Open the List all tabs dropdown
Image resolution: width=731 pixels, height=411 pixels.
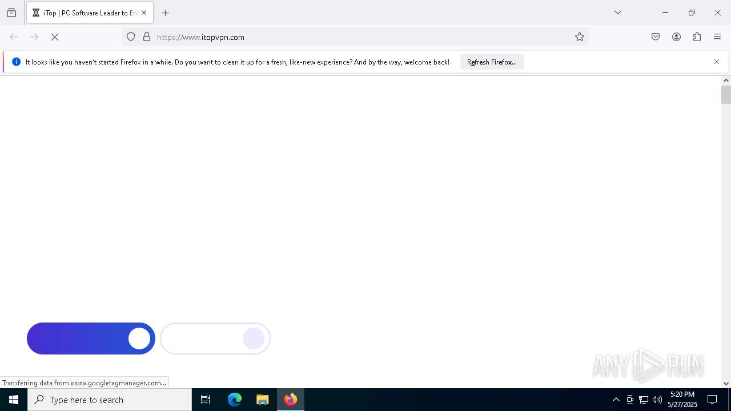coord(618,13)
